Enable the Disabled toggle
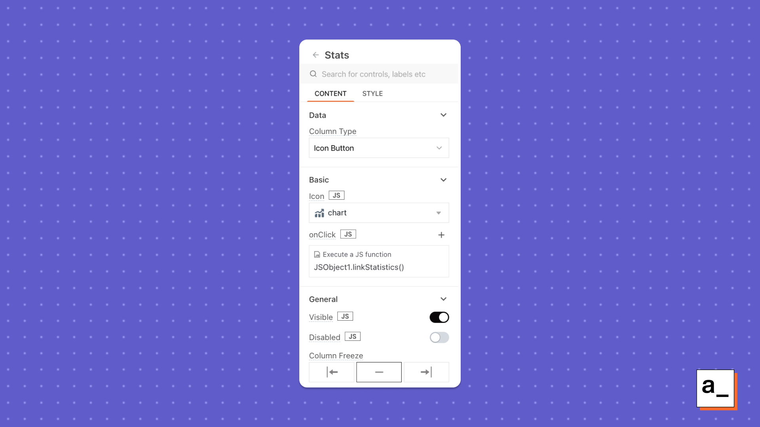This screenshot has height=427, width=760. tap(439, 337)
